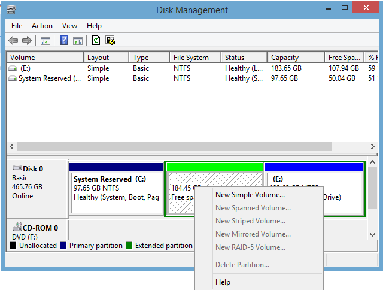Sort by the Layout column header
383x290 pixels.
(x=106, y=57)
